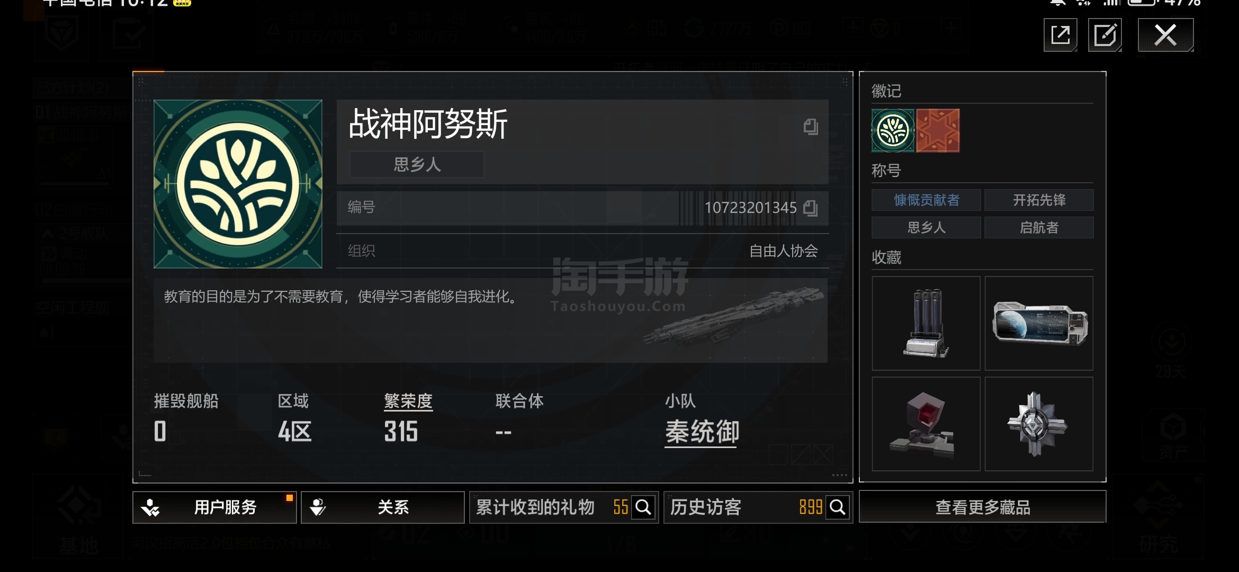Copy the player name 战神阿努斯
The width and height of the screenshot is (1239, 572).
(811, 127)
